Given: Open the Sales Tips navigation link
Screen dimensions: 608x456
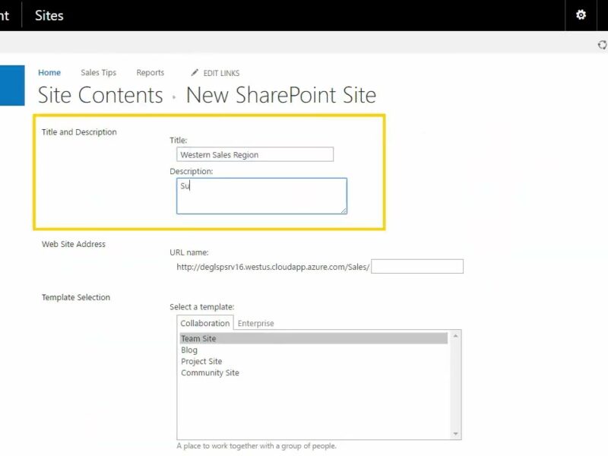Looking at the screenshot, I should pos(99,73).
